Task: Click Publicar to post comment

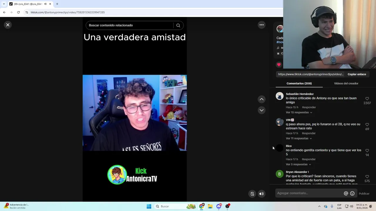Action: pyautogui.click(x=364, y=194)
